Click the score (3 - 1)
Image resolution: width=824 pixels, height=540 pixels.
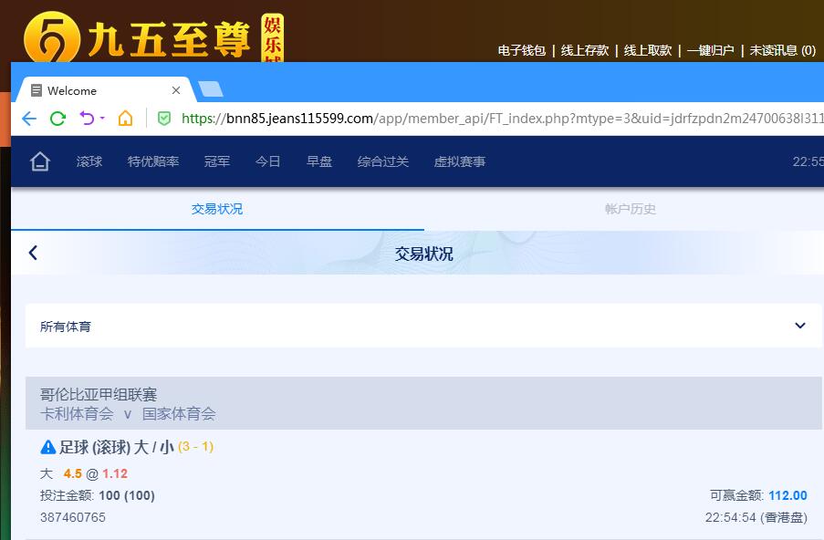point(196,447)
